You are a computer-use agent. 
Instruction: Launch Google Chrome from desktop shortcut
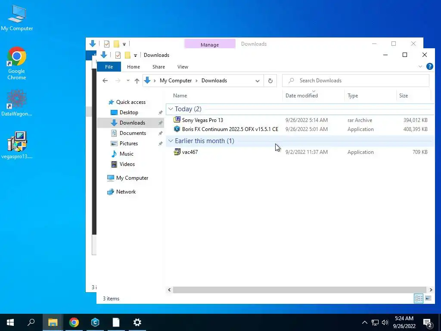17,63
